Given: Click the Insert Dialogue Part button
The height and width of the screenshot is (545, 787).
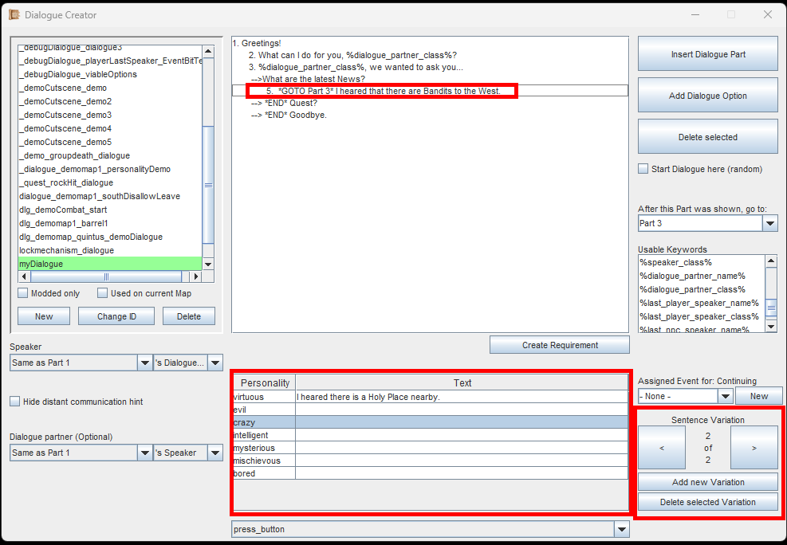Looking at the screenshot, I should pyautogui.click(x=707, y=54).
